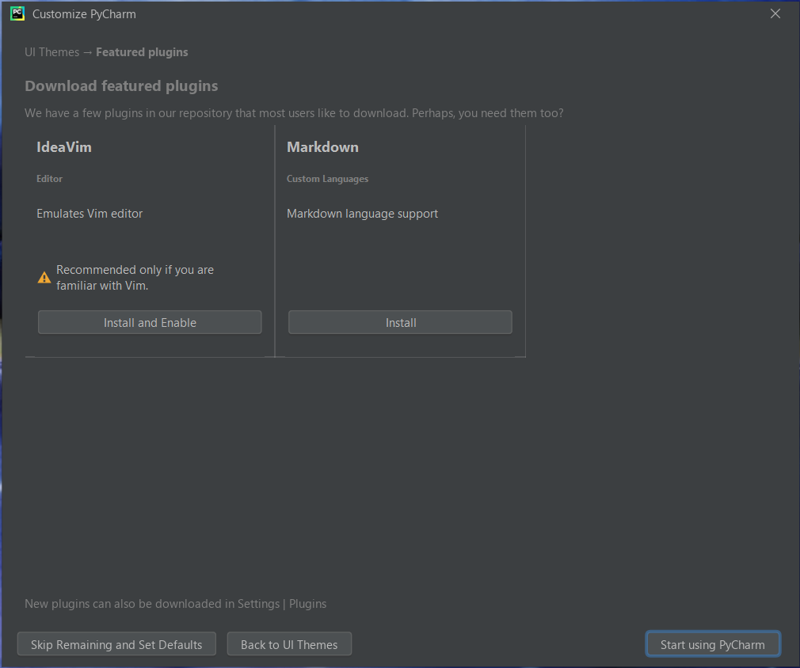800x668 pixels.
Task: Close the Customize PyCharm dialog
Action: click(775, 13)
